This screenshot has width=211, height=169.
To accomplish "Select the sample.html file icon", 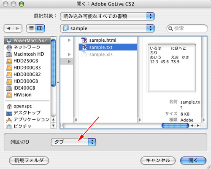I will click(x=84, y=40).
